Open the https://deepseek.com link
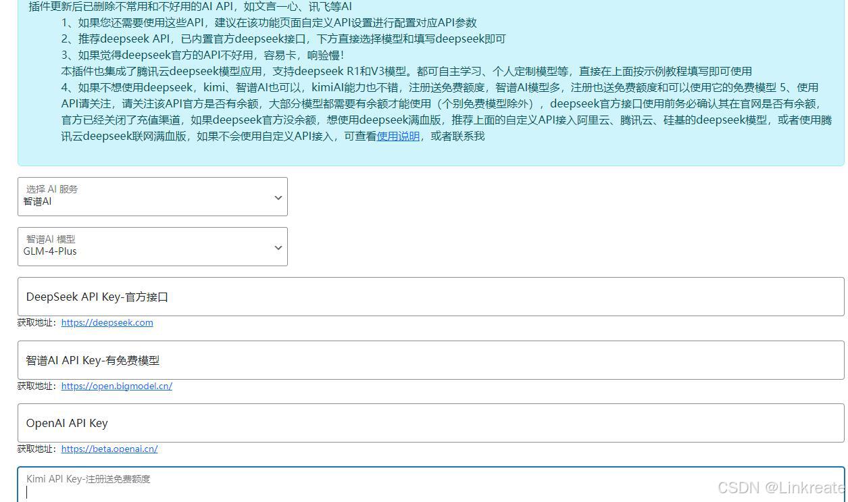The width and height of the screenshot is (848, 502). [107, 323]
